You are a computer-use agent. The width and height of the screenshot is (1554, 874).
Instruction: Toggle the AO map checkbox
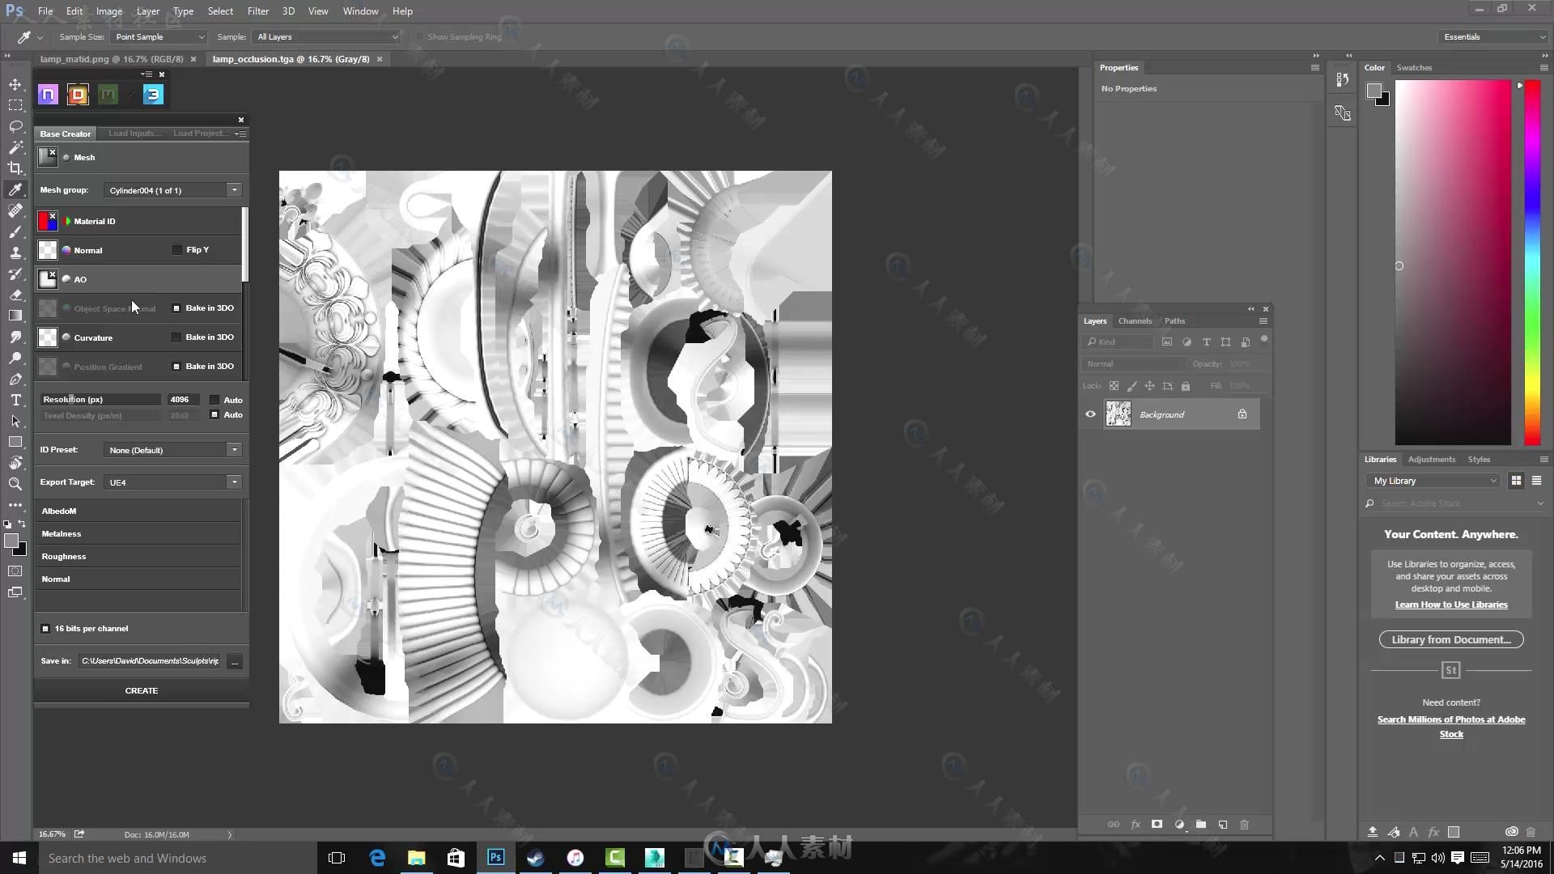point(66,278)
